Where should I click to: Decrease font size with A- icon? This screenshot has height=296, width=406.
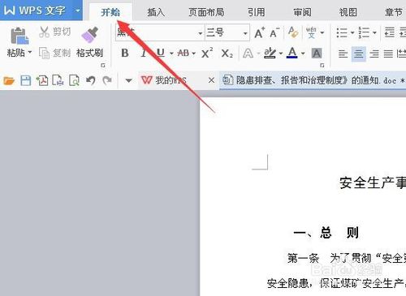[x=274, y=32]
